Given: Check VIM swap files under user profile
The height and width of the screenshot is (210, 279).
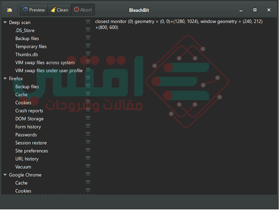Looking at the screenshot, I should click(88, 70).
